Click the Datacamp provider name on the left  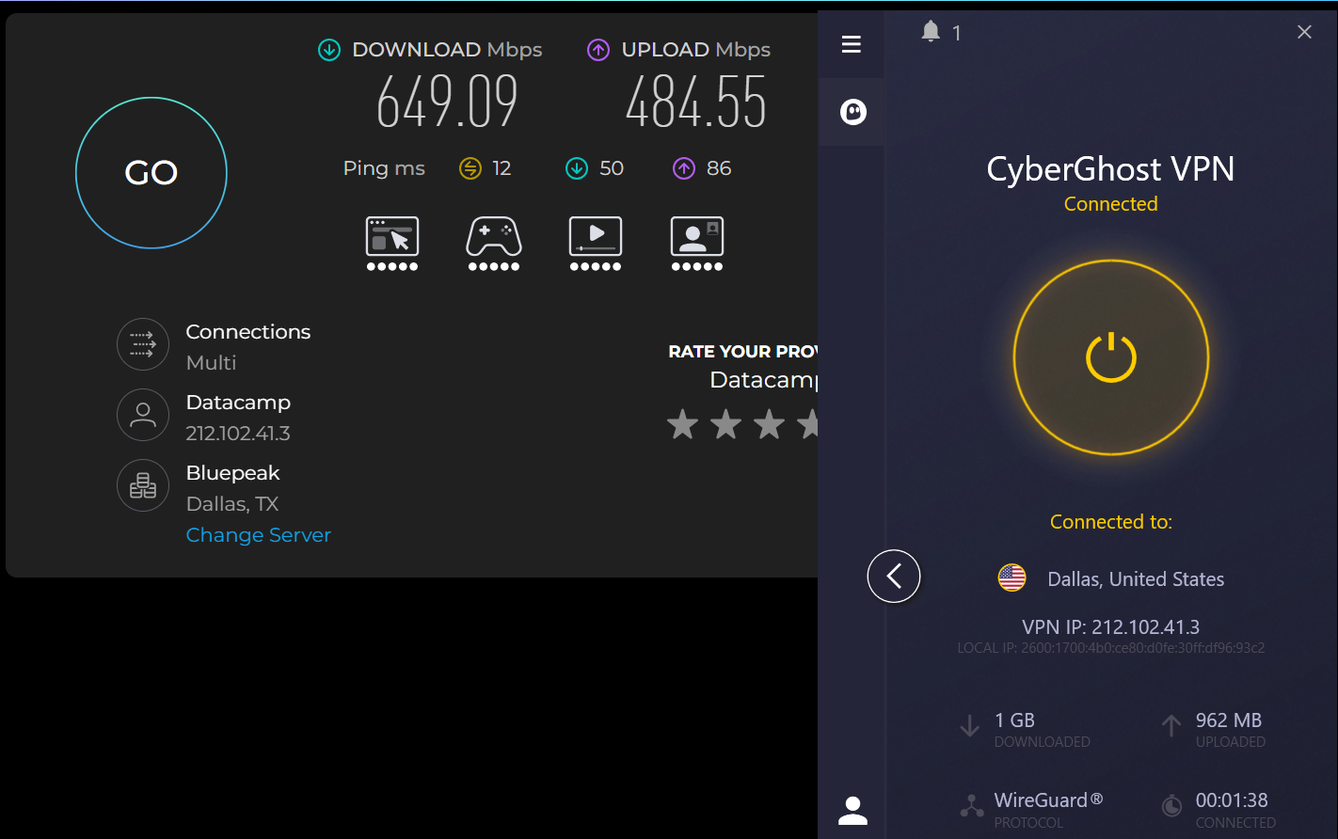click(238, 403)
